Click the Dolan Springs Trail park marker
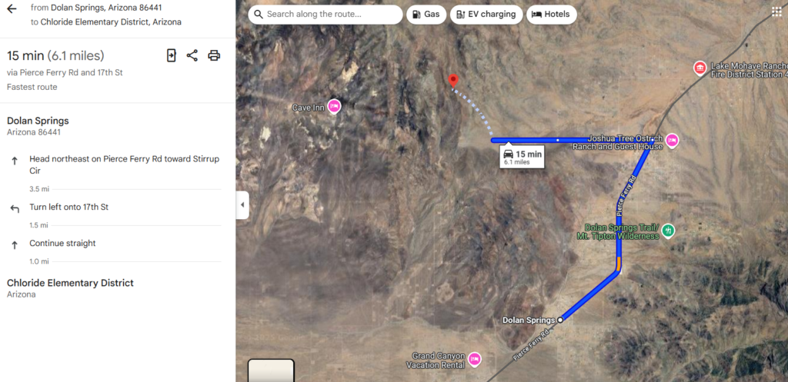Viewport: 788px width, 382px height. 668,231
